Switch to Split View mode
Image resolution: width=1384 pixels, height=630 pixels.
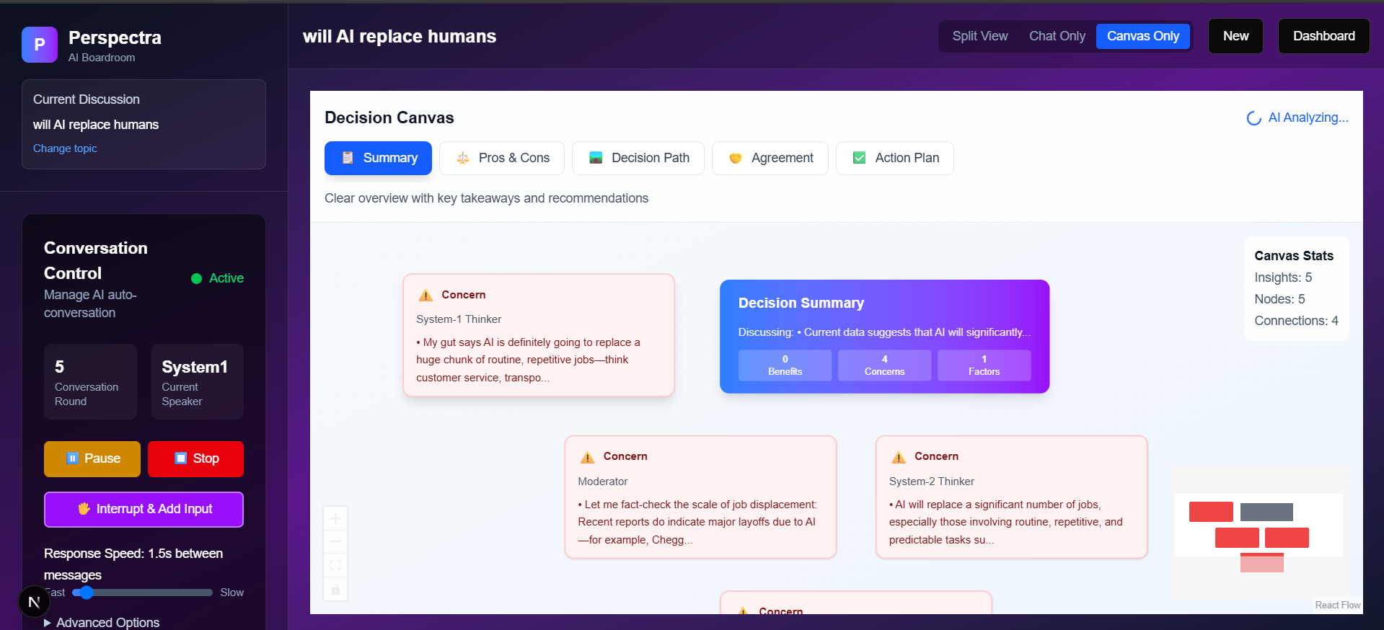click(x=980, y=36)
